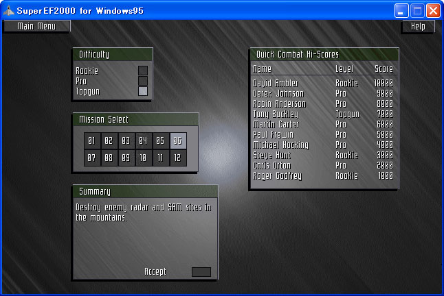Select mission 10
Screen dimensions: 444x296
tap(143, 158)
